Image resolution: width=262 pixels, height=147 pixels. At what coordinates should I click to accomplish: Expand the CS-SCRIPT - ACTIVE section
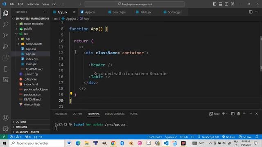[x=31, y=132]
